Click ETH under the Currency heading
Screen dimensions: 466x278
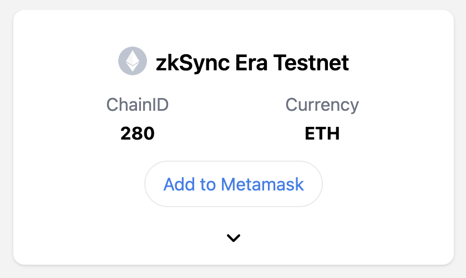coord(322,133)
